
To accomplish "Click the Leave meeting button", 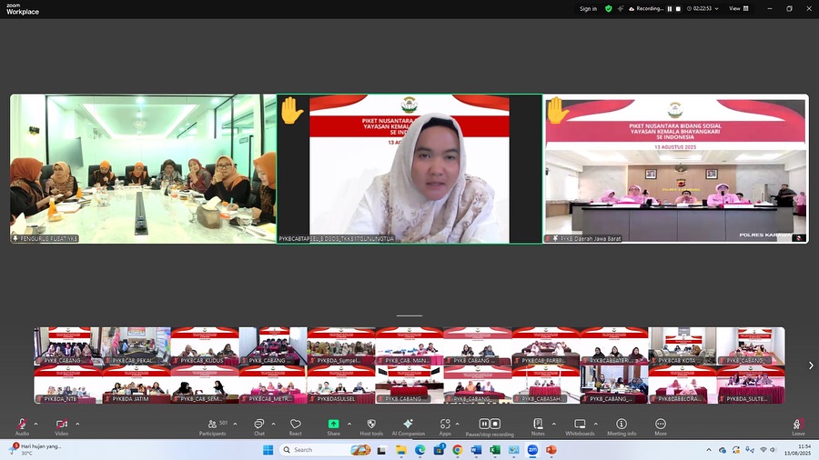I will [x=798, y=425].
